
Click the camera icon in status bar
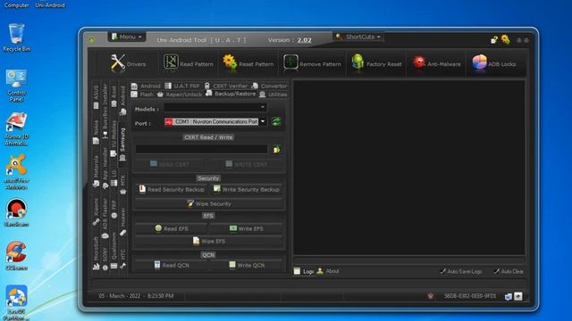point(518,296)
